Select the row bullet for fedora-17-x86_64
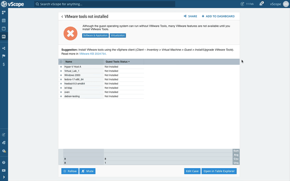 61,79
